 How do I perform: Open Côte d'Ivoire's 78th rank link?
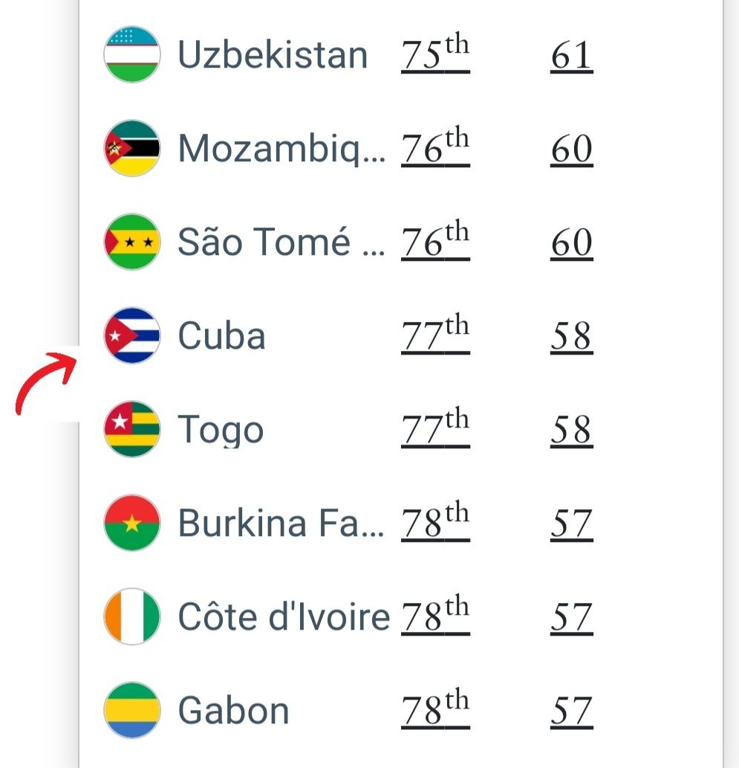coord(435,617)
